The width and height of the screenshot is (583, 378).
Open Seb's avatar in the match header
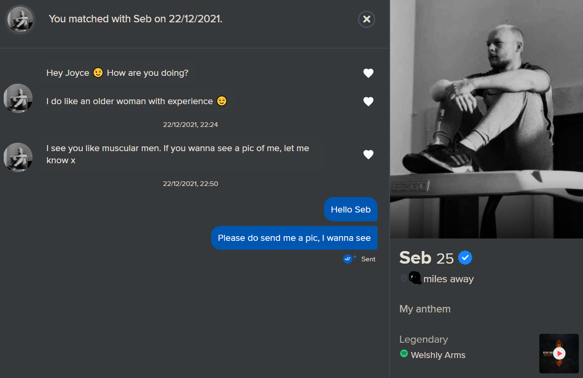(20, 19)
